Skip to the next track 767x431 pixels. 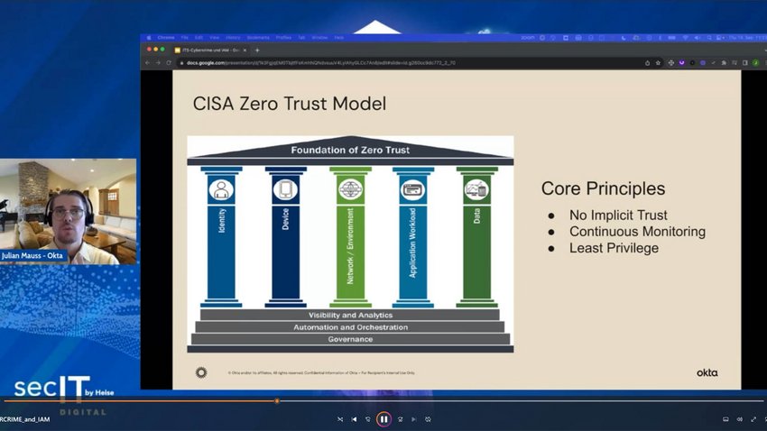tap(414, 419)
